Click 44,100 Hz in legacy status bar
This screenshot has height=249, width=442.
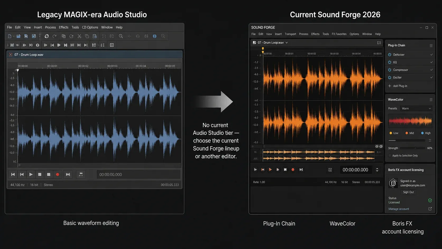point(17,185)
